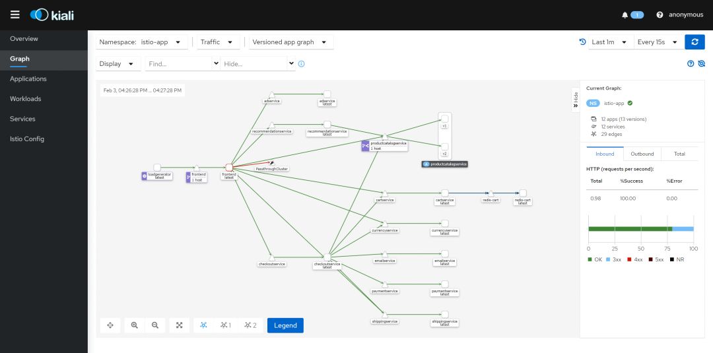Open the Traffic dropdown
Viewport: 713px width, 353px height.
[219, 42]
